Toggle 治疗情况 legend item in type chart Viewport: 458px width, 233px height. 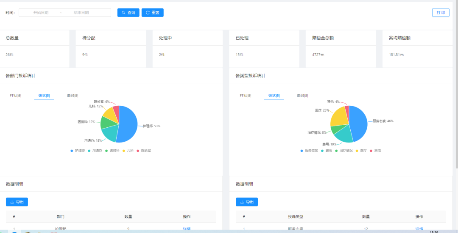point(344,151)
